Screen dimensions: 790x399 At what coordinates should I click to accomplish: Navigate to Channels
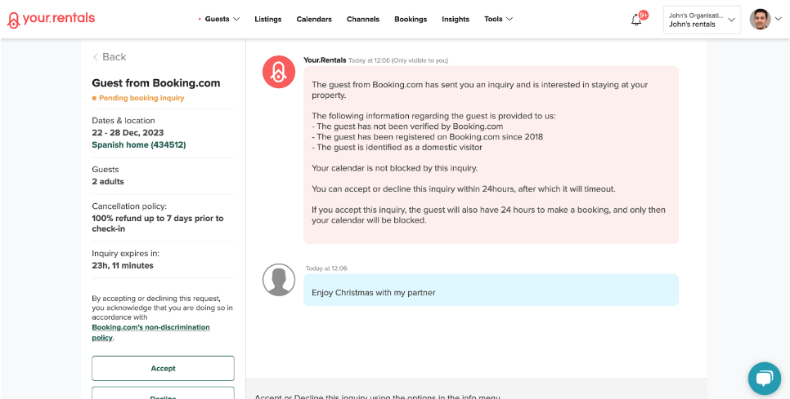[x=362, y=20]
